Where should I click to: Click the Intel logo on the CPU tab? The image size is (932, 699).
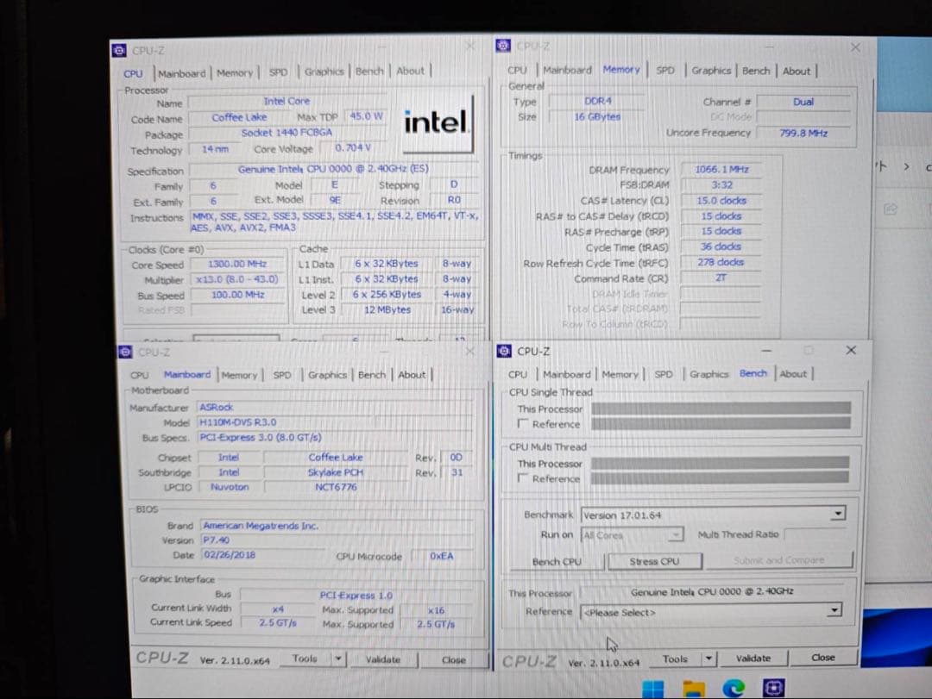(x=436, y=122)
